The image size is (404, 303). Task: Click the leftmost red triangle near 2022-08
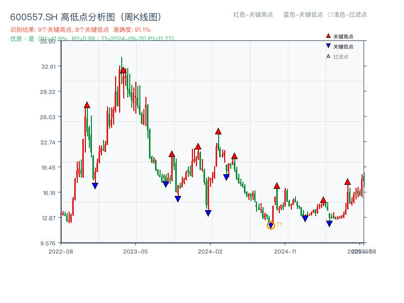tap(87, 106)
